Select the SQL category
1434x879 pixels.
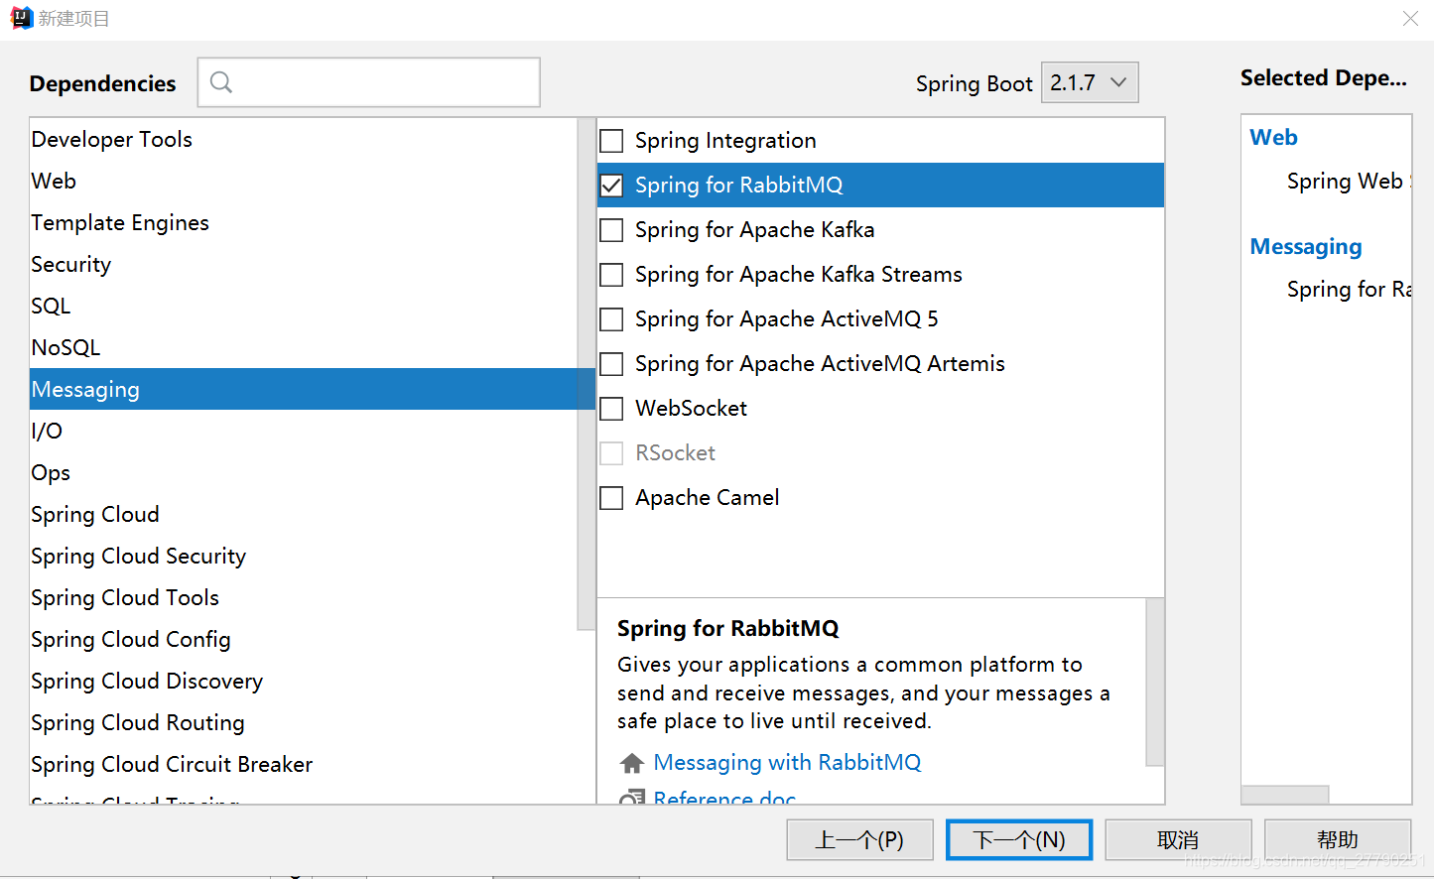pyautogui.click(x=304, y=306)
